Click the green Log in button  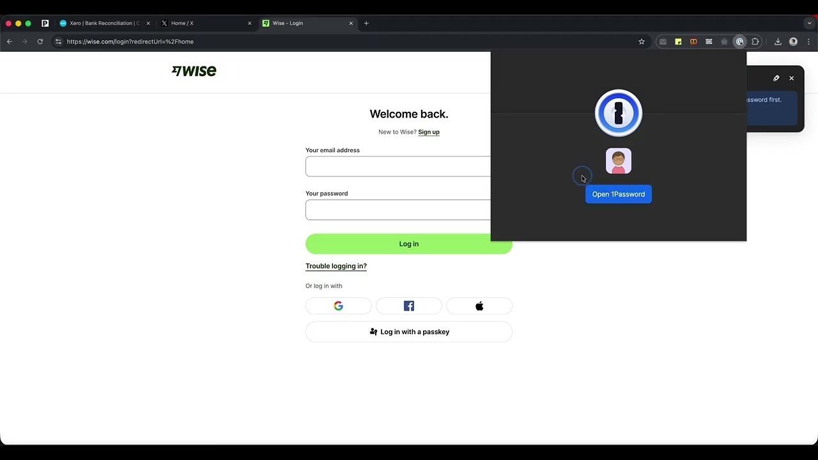(x=409, y=243)
